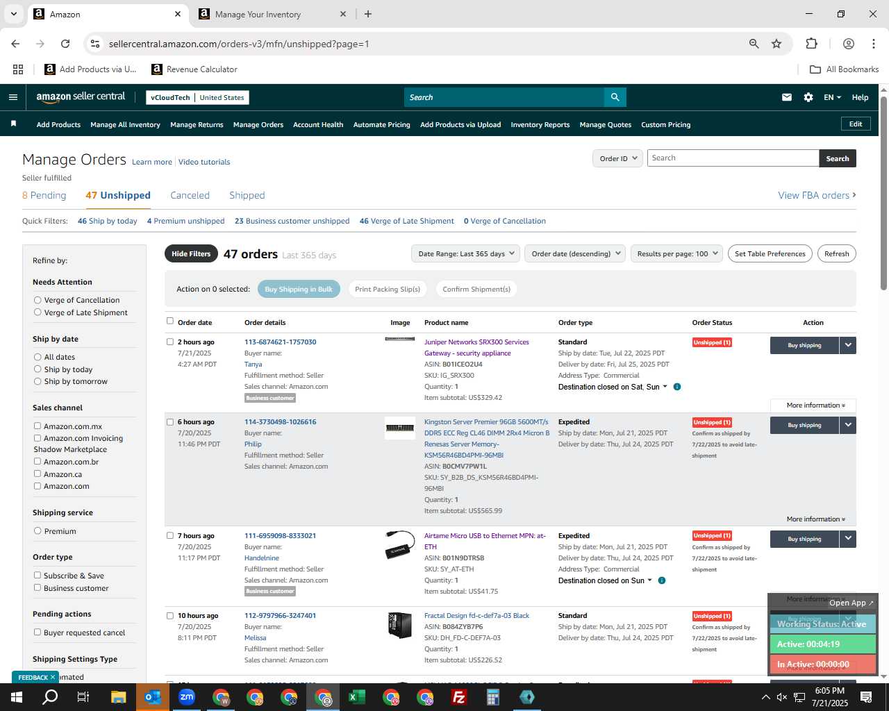889x711 pixels.
Task: Open the Order ID search type dropdown
Action: point(617,158)
